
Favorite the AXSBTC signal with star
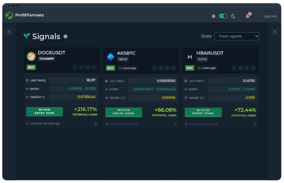pyautogui.click(x=175, y=124)
